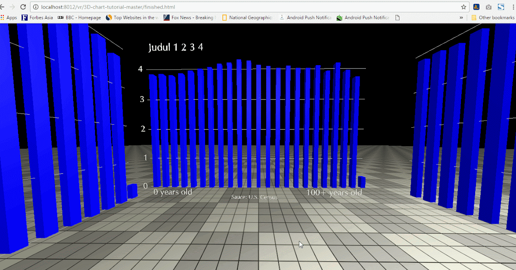This screenshot has height=270, width=516.
Task: Open the Other bookmarks folder
Action: [x=494, y=17]
